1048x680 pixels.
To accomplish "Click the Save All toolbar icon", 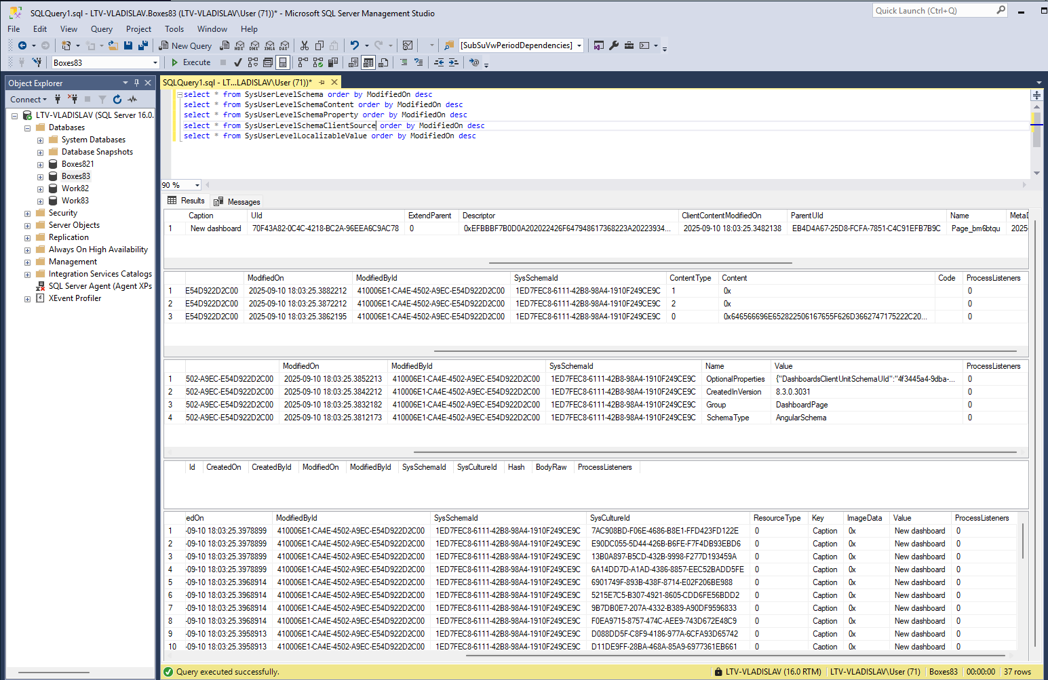I will [x=143, y=45].
